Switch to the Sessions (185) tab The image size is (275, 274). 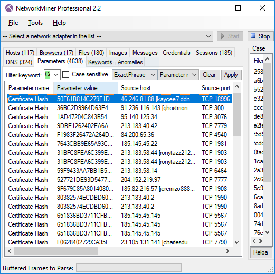pyautogui.click(x=214, y=53)
